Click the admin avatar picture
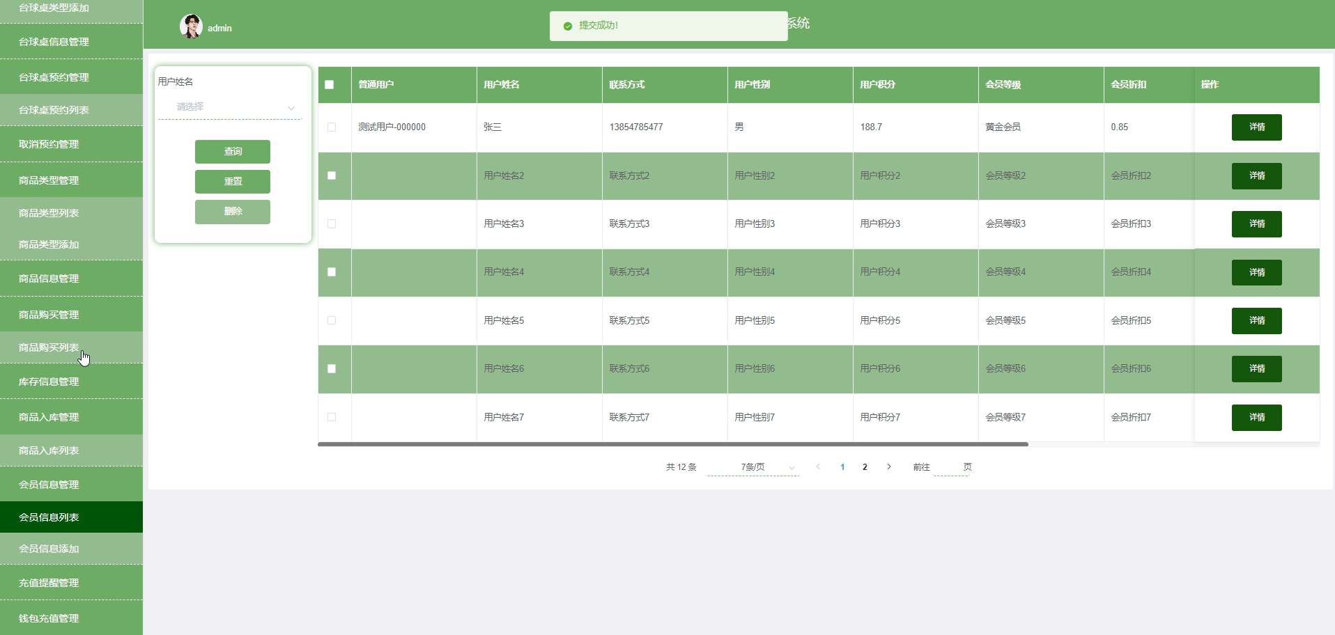1335x635 pixels. point(191,26)
